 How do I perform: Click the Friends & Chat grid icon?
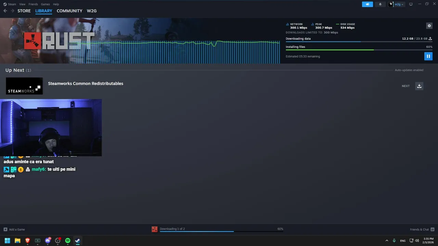[433, 229]
